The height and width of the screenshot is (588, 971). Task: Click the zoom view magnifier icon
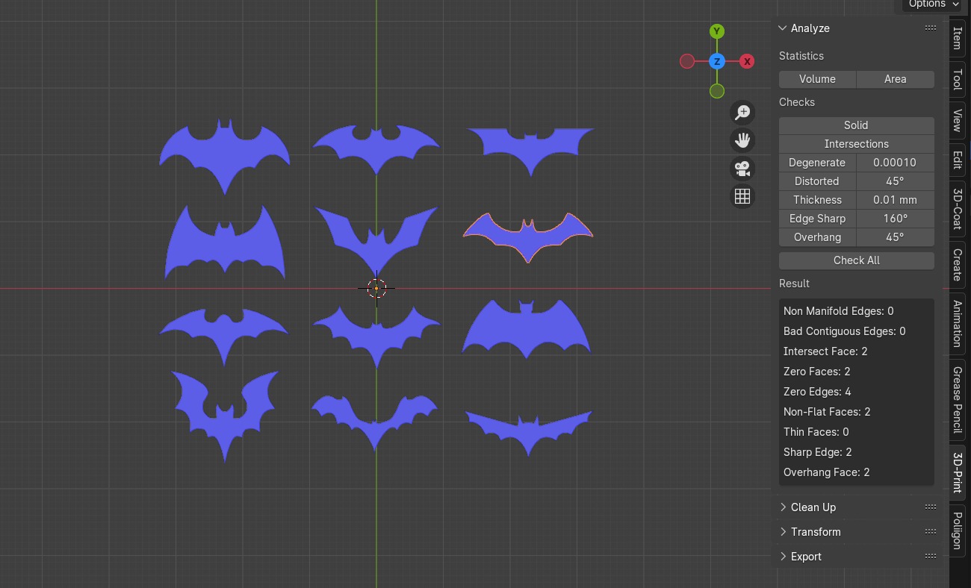pyautogui.click(x=742, y=113)
